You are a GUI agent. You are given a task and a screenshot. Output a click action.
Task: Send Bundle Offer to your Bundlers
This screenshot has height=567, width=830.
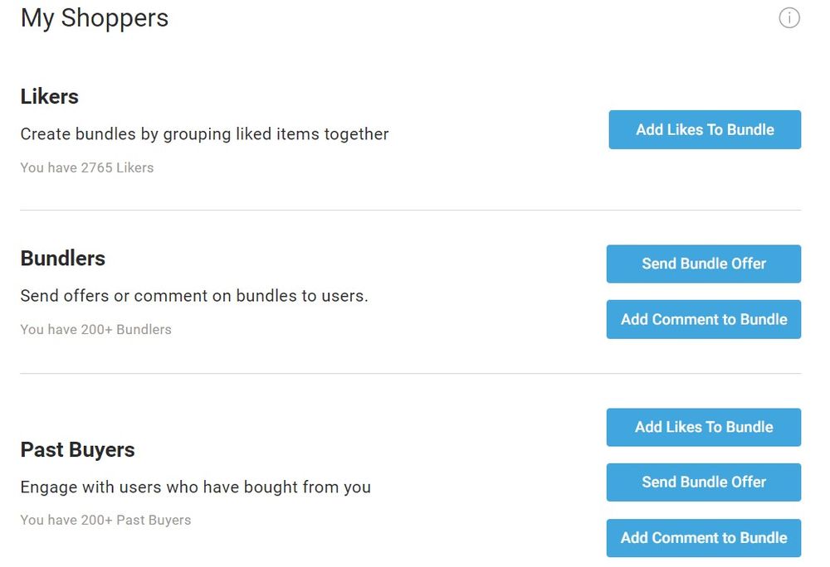point(703,264)
